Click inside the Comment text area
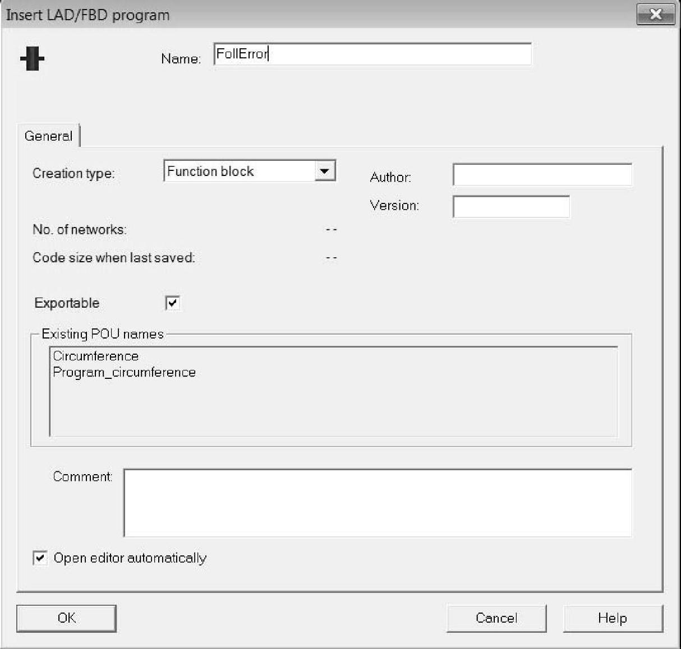 click(x=378, y=503)
